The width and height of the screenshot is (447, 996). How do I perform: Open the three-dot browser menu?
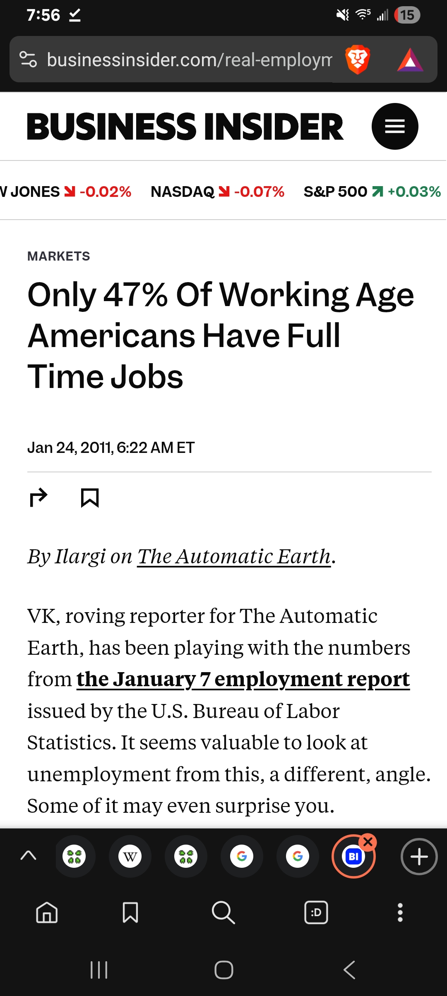pos(400,912)
